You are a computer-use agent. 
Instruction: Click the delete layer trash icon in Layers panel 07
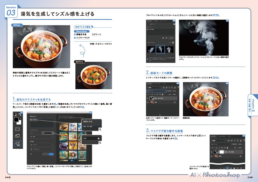[x=241, y=168]
